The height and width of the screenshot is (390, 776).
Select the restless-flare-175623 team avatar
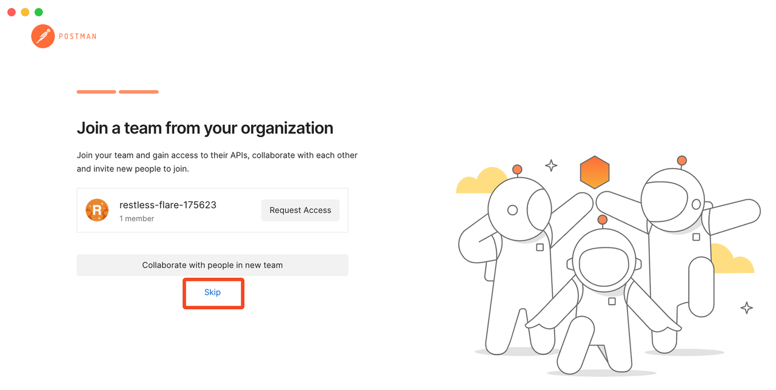click(97, 210)
